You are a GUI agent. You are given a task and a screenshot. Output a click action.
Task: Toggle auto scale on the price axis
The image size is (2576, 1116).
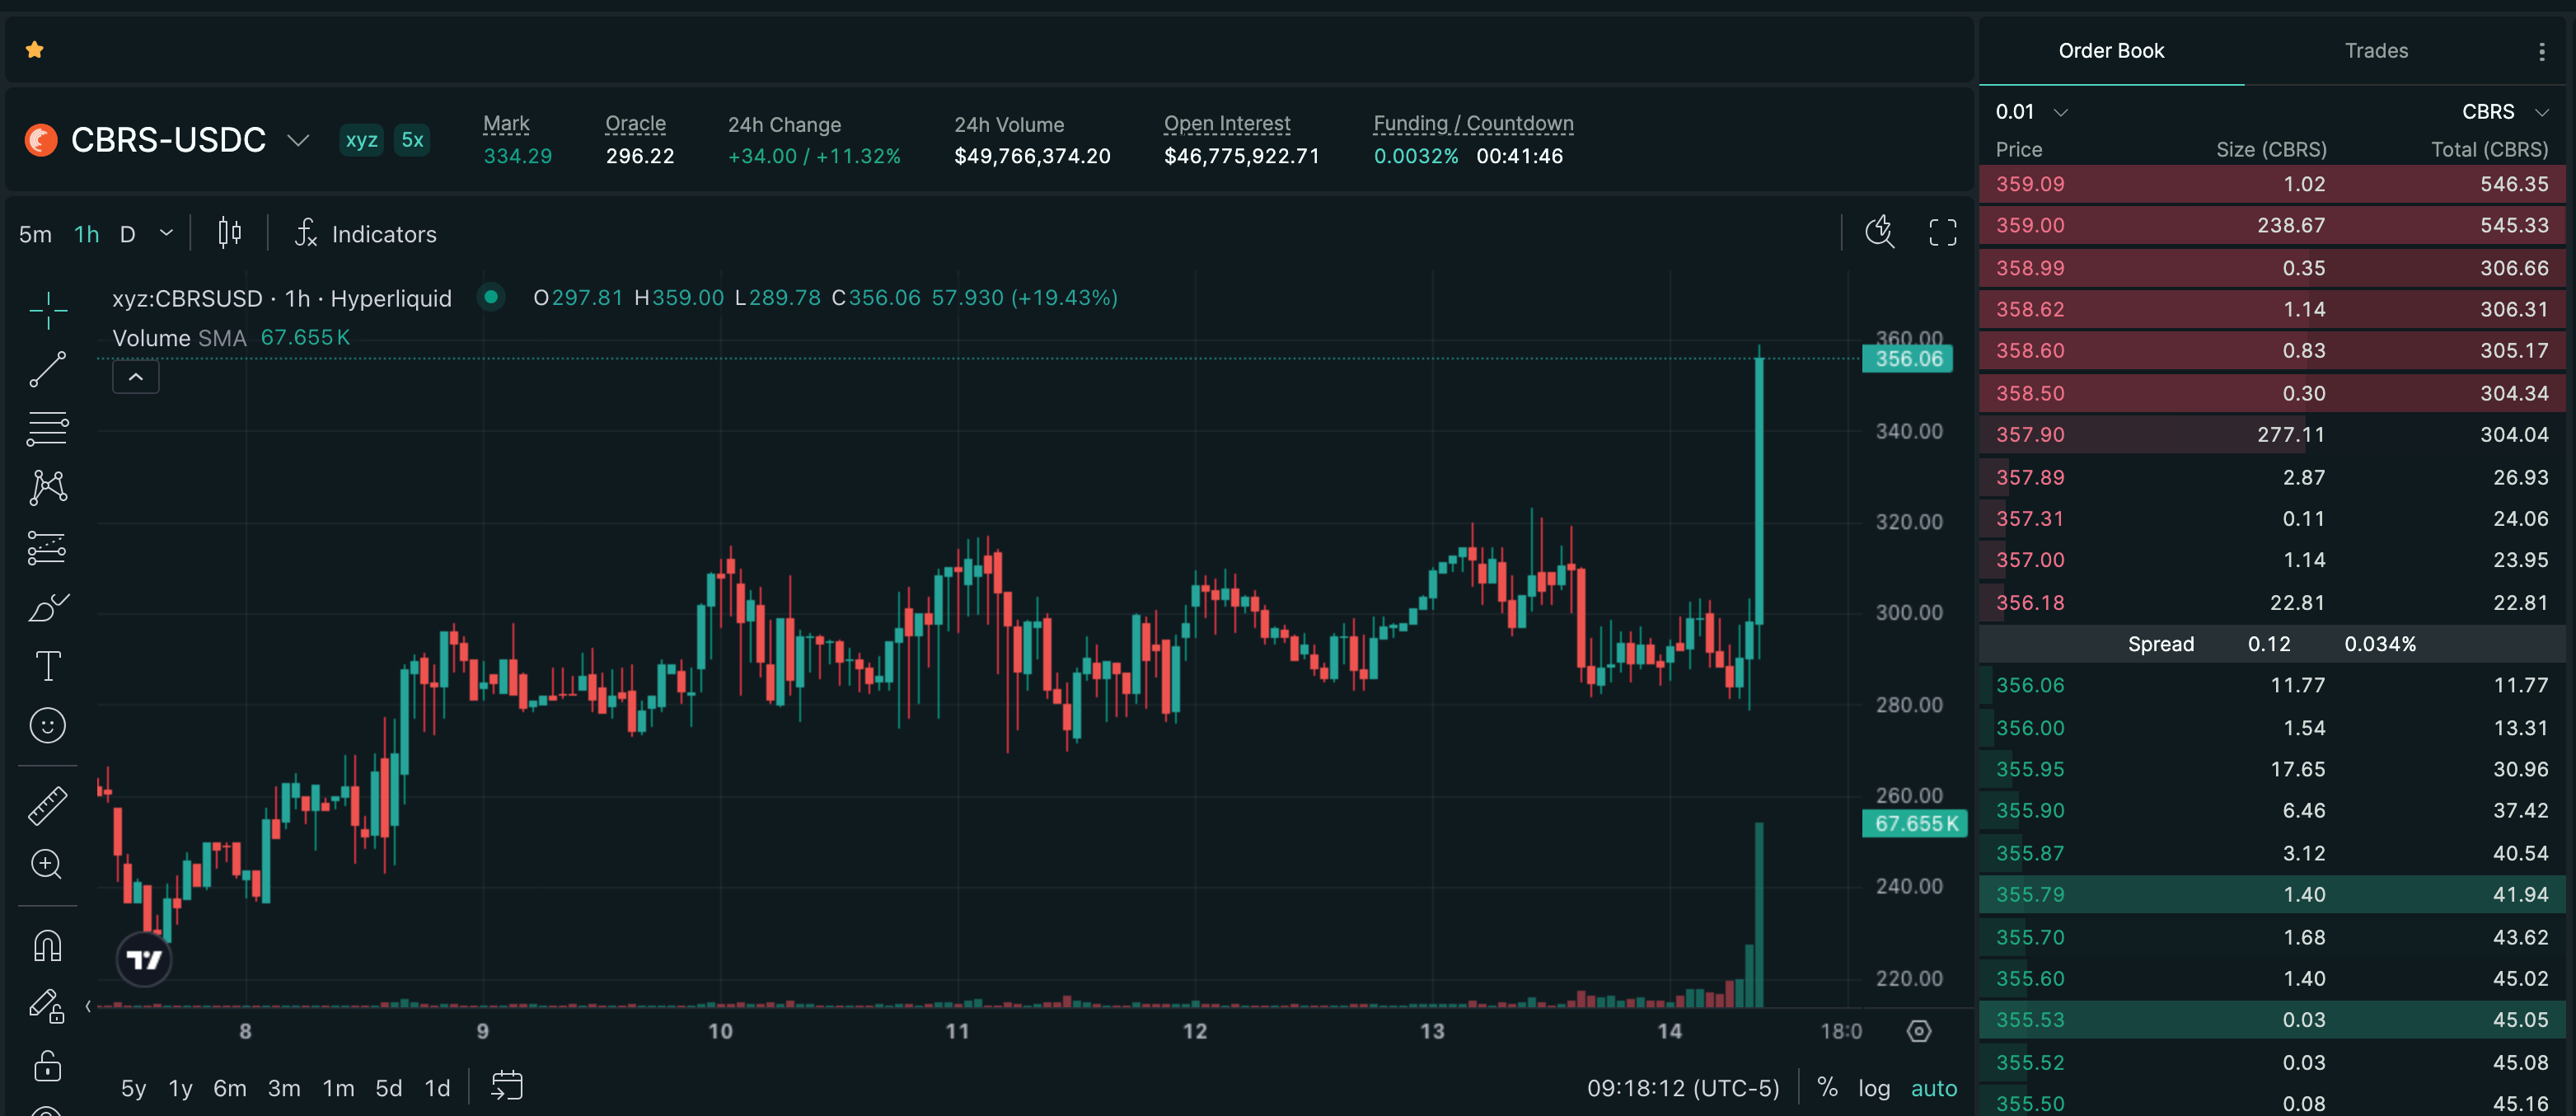click(x=1934, y=1088)
